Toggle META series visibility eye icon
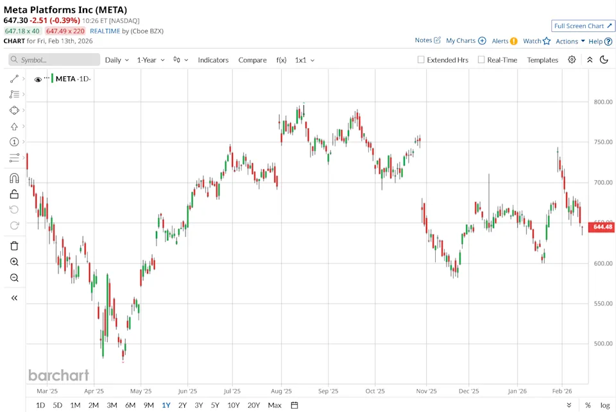This screenshot has height=412, width=616. (x=38, y=79)
